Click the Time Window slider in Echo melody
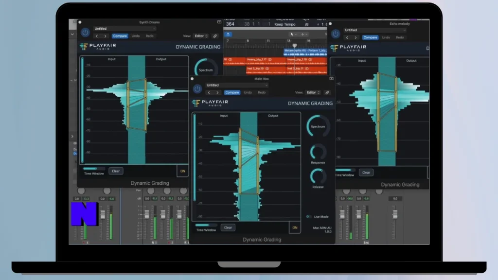498x280 pixels. (x=344, y=170)
